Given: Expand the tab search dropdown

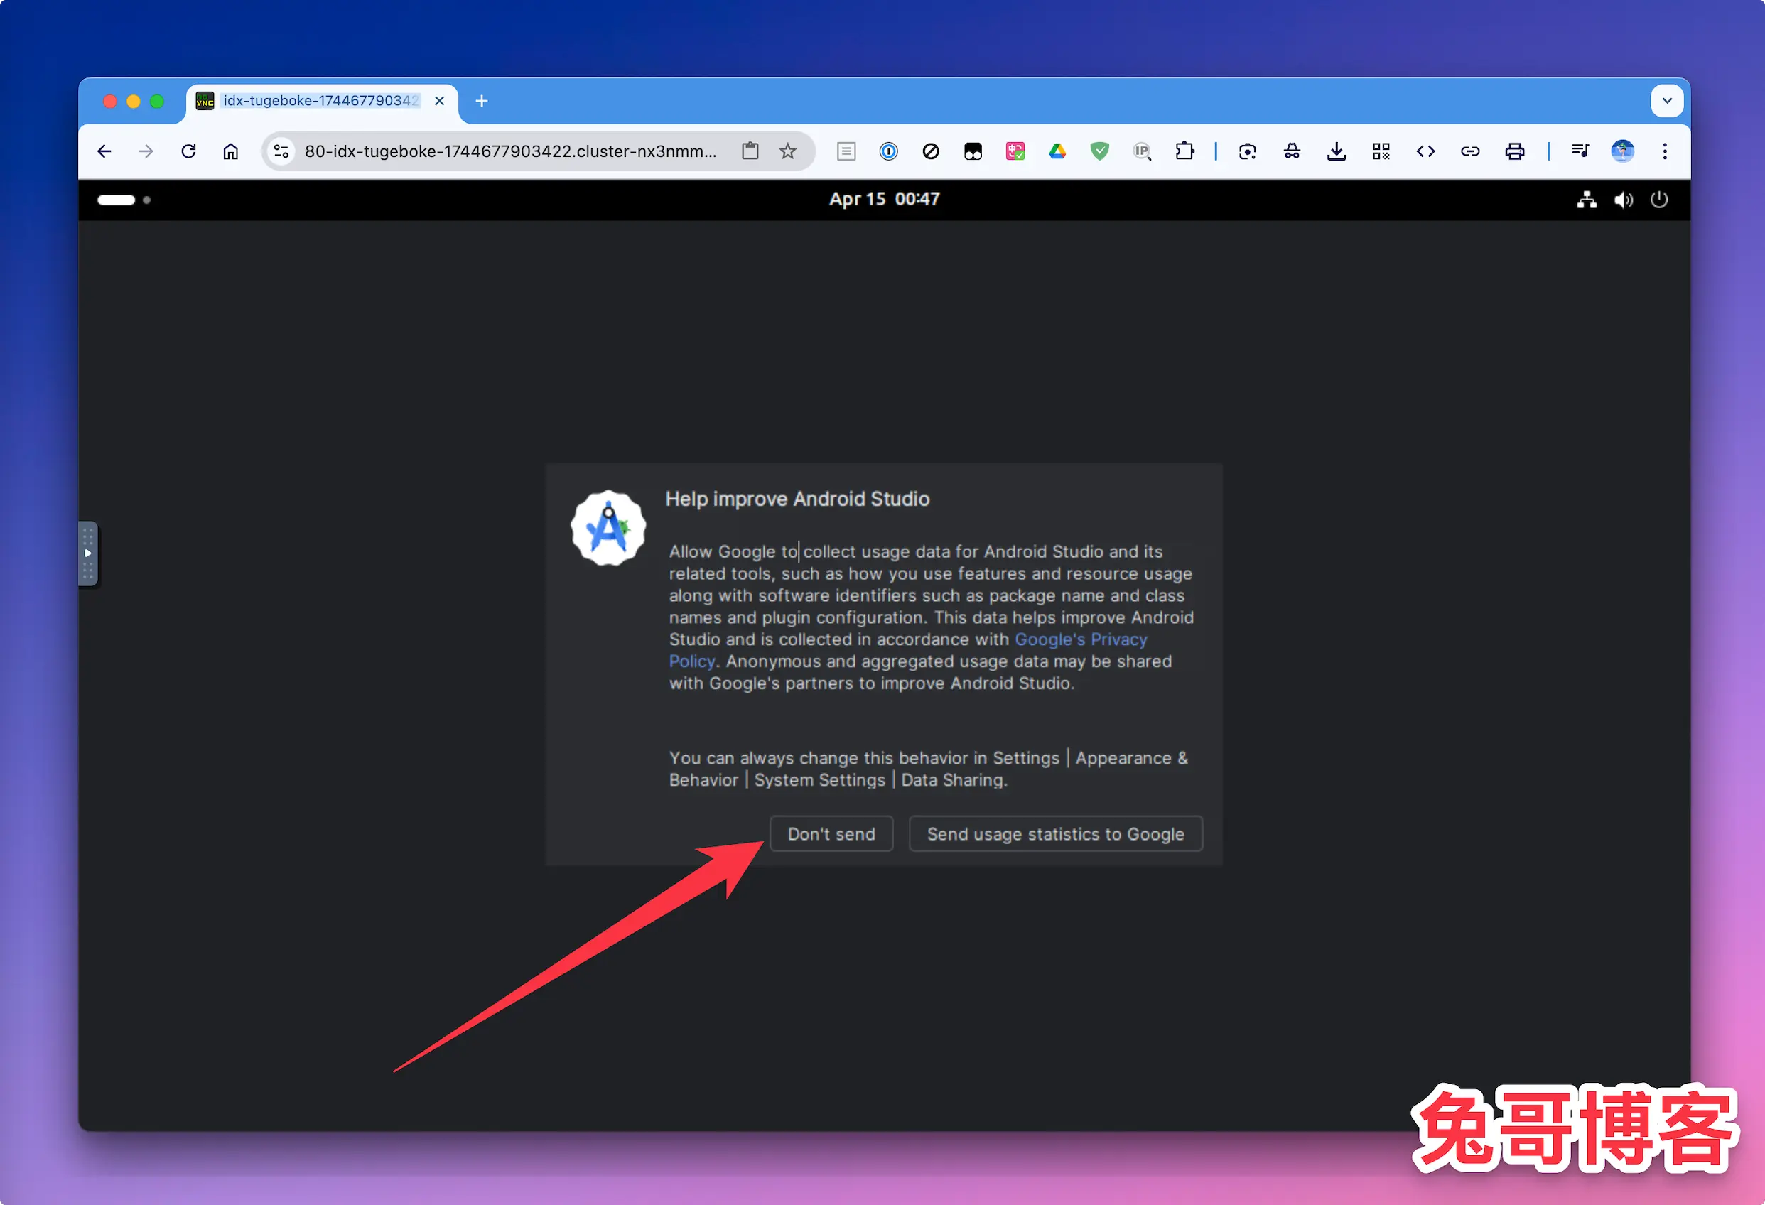Looking at the screenshot, I should coord(1667,101).
